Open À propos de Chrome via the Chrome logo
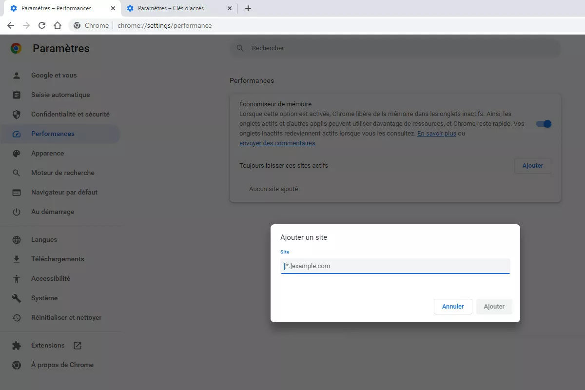Image resolution: width=585 pixels, height=390 pixels. pos(17,365)
